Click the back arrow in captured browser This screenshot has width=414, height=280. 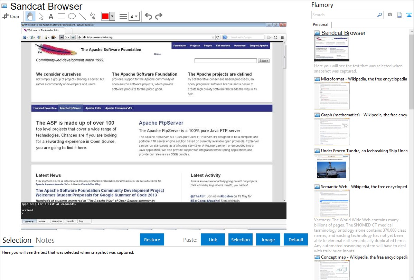[x=80, y=37]
